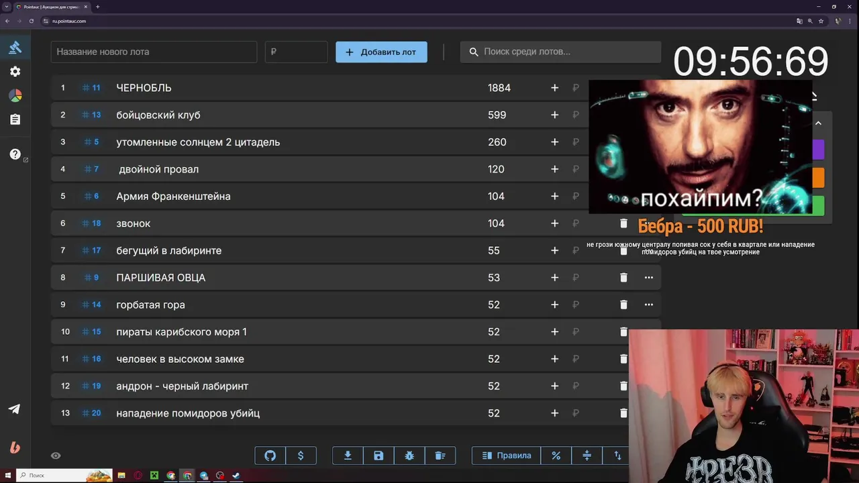Click the bug report icon
The height and width of the screenshot is (483, 859).
click(x=409, y=455)
